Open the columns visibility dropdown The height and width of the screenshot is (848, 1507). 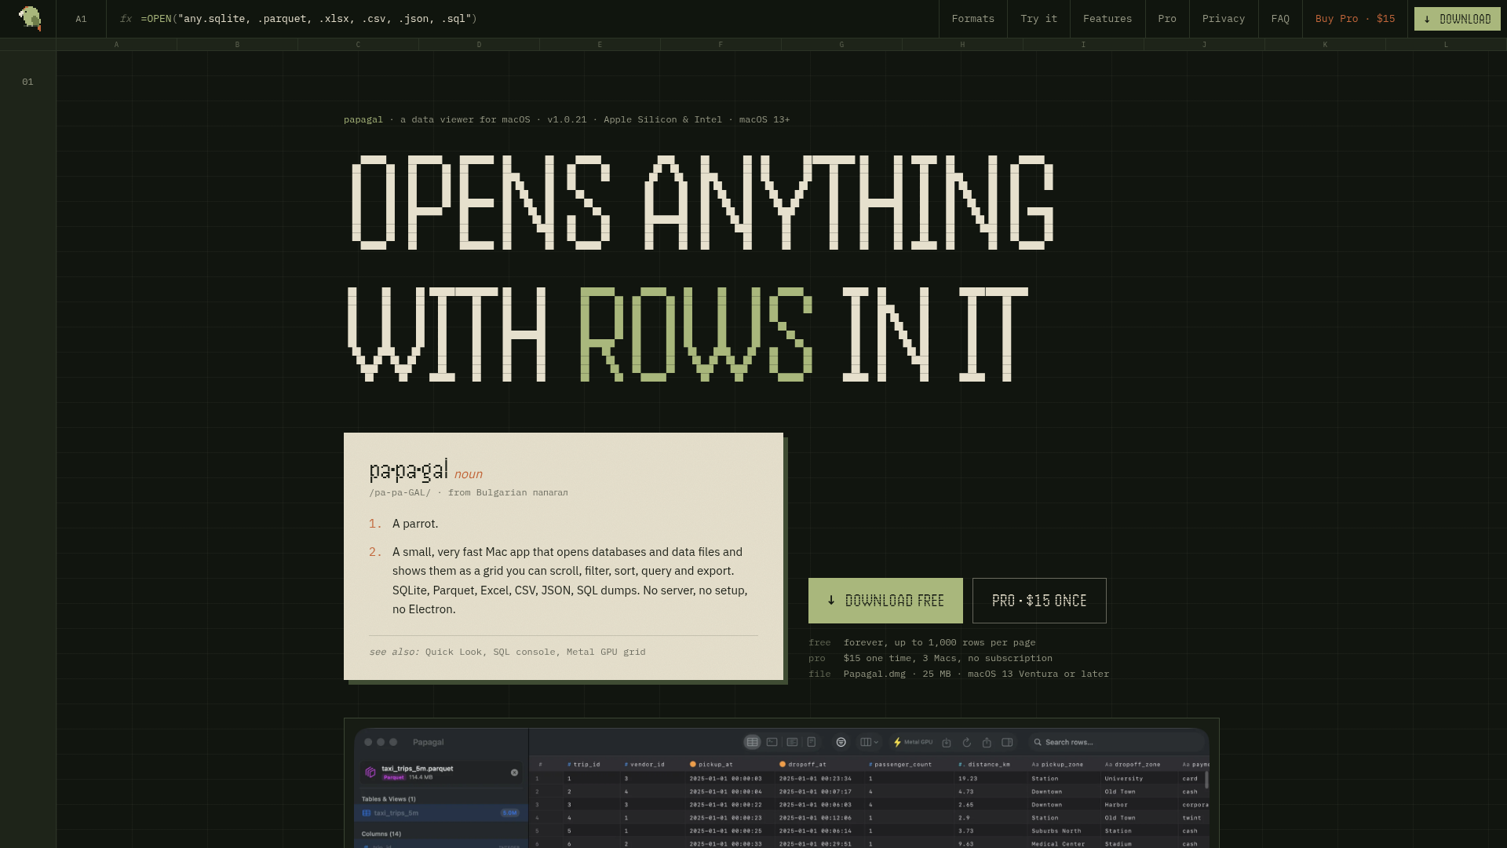pyautogui.click(x=869, y=742)
